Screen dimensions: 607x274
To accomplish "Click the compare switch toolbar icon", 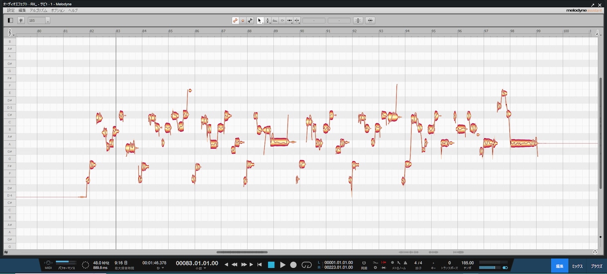I will tap(250, 20).
